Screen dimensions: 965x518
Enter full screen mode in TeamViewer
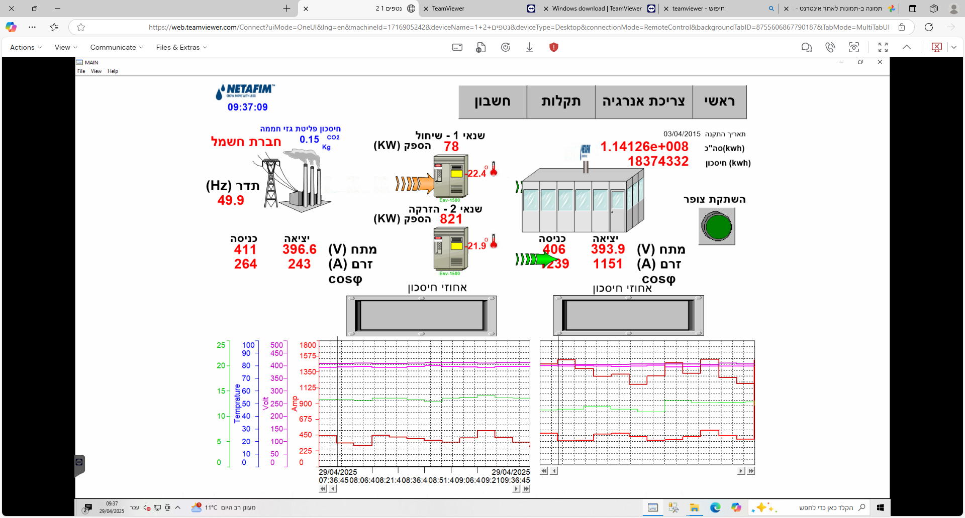(883, 47)
